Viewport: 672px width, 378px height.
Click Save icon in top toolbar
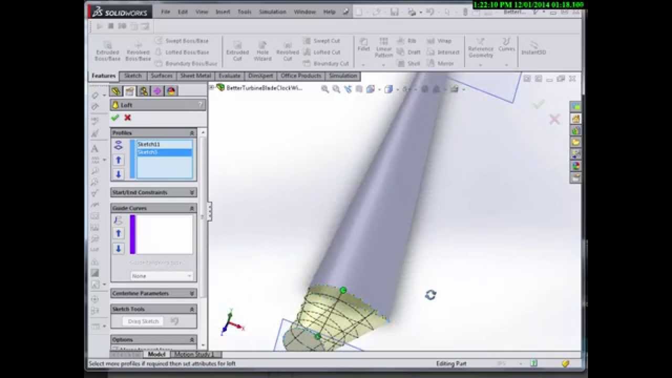pos(394,12)
